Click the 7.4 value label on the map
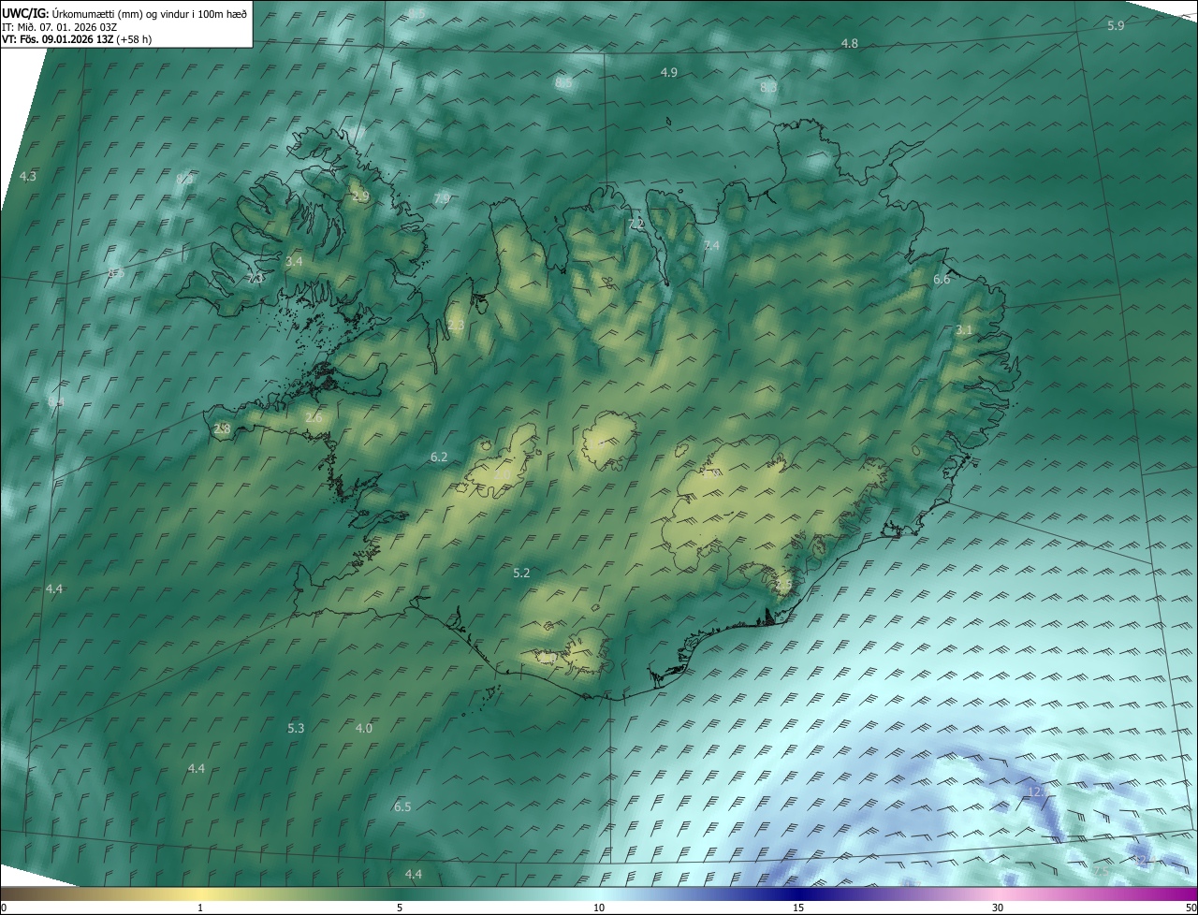 711,245
